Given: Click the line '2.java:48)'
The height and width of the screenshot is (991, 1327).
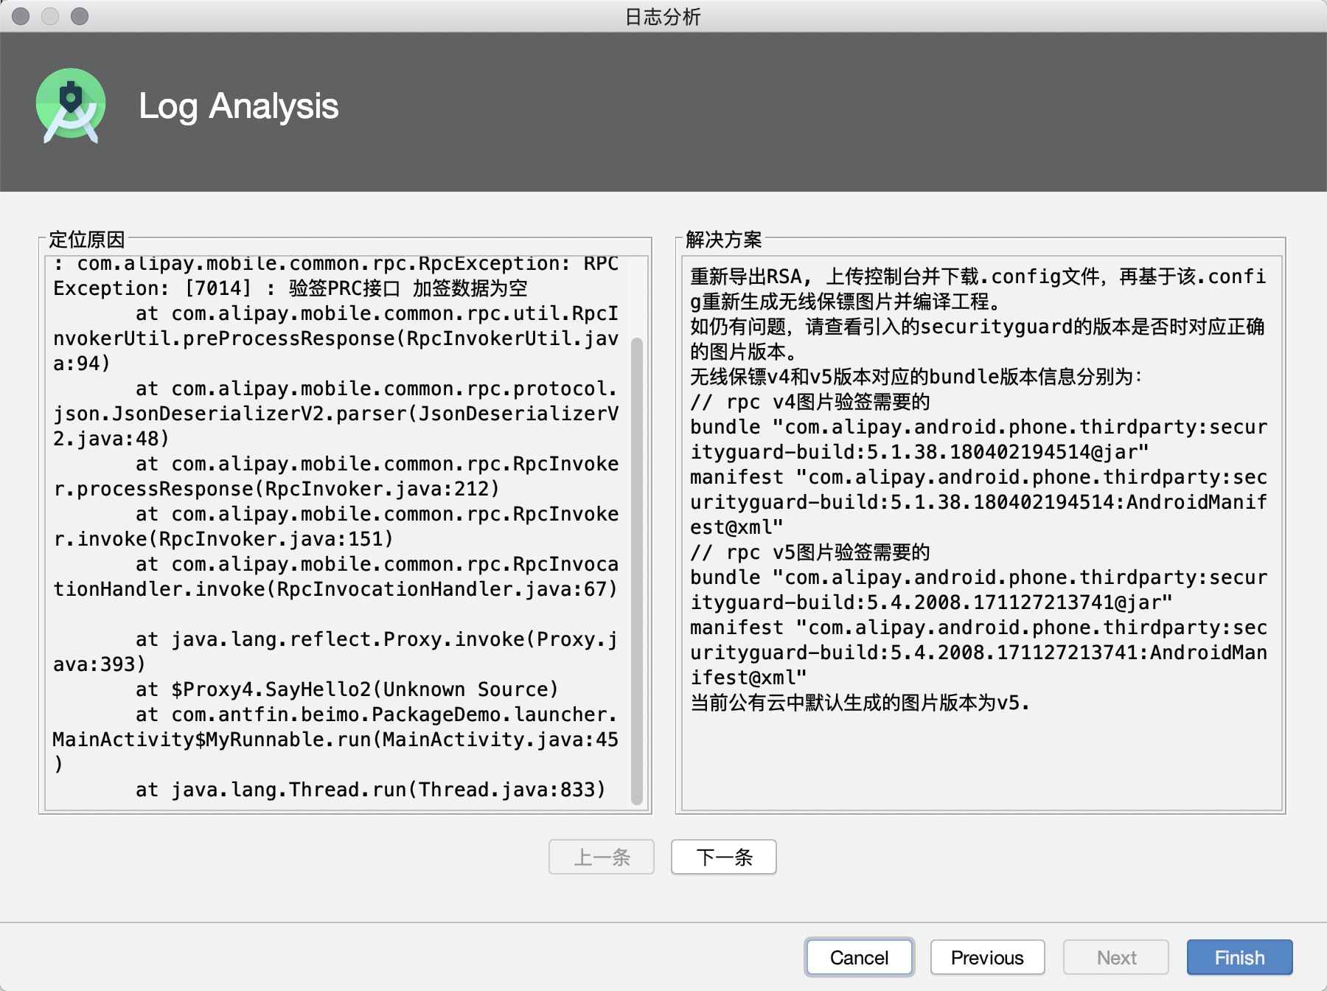Looking at the screenshot, I should 111,439.
